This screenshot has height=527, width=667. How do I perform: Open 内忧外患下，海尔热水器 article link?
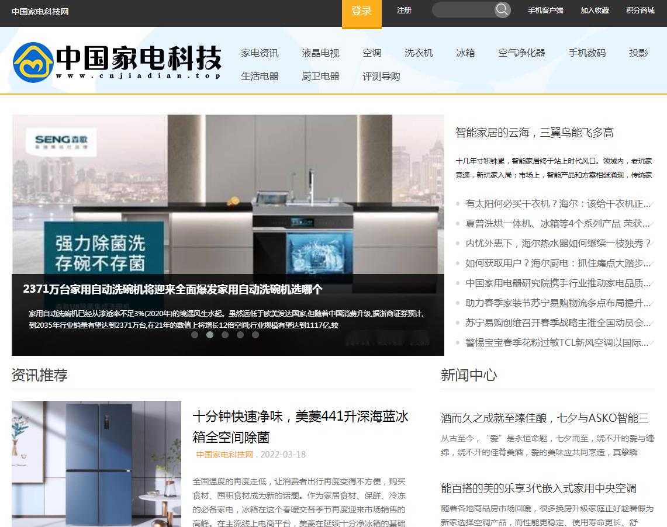(558, 243)
